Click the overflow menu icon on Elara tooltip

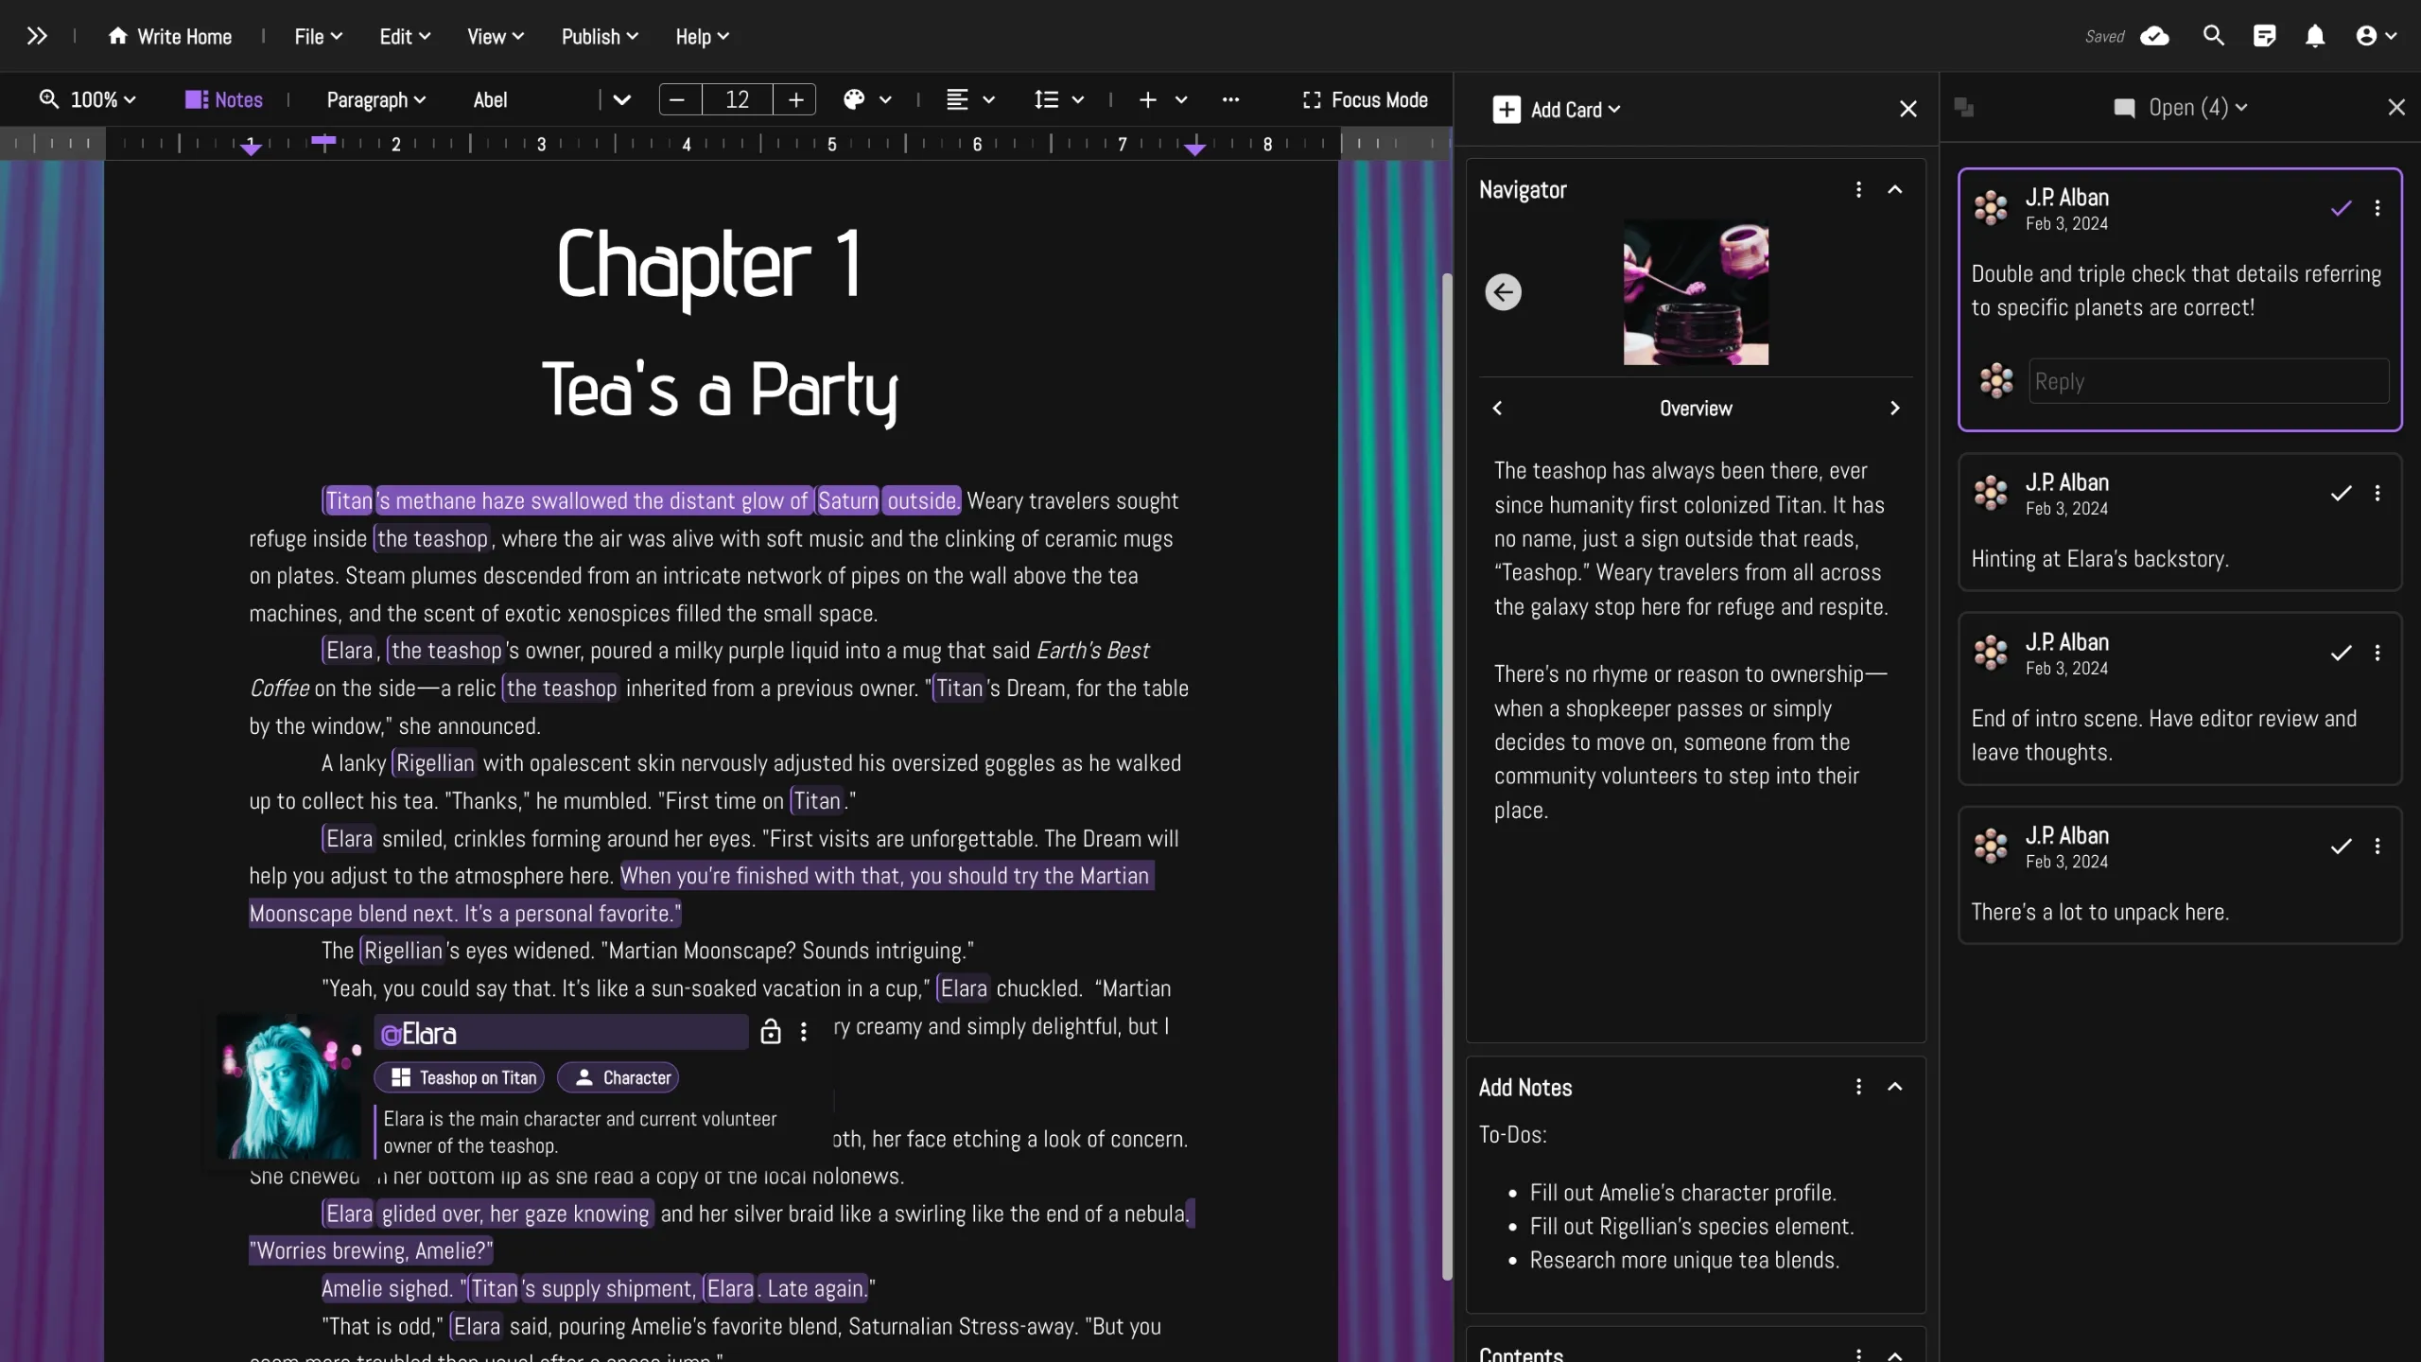pos(805,1033)
